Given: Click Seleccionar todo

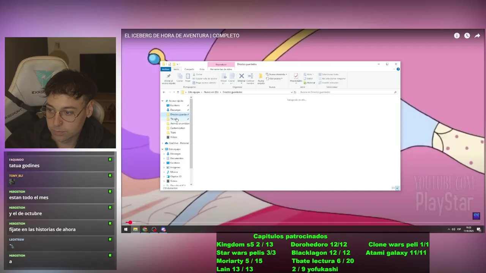Looking at the screenshot, I should click(x=329, y=74).
